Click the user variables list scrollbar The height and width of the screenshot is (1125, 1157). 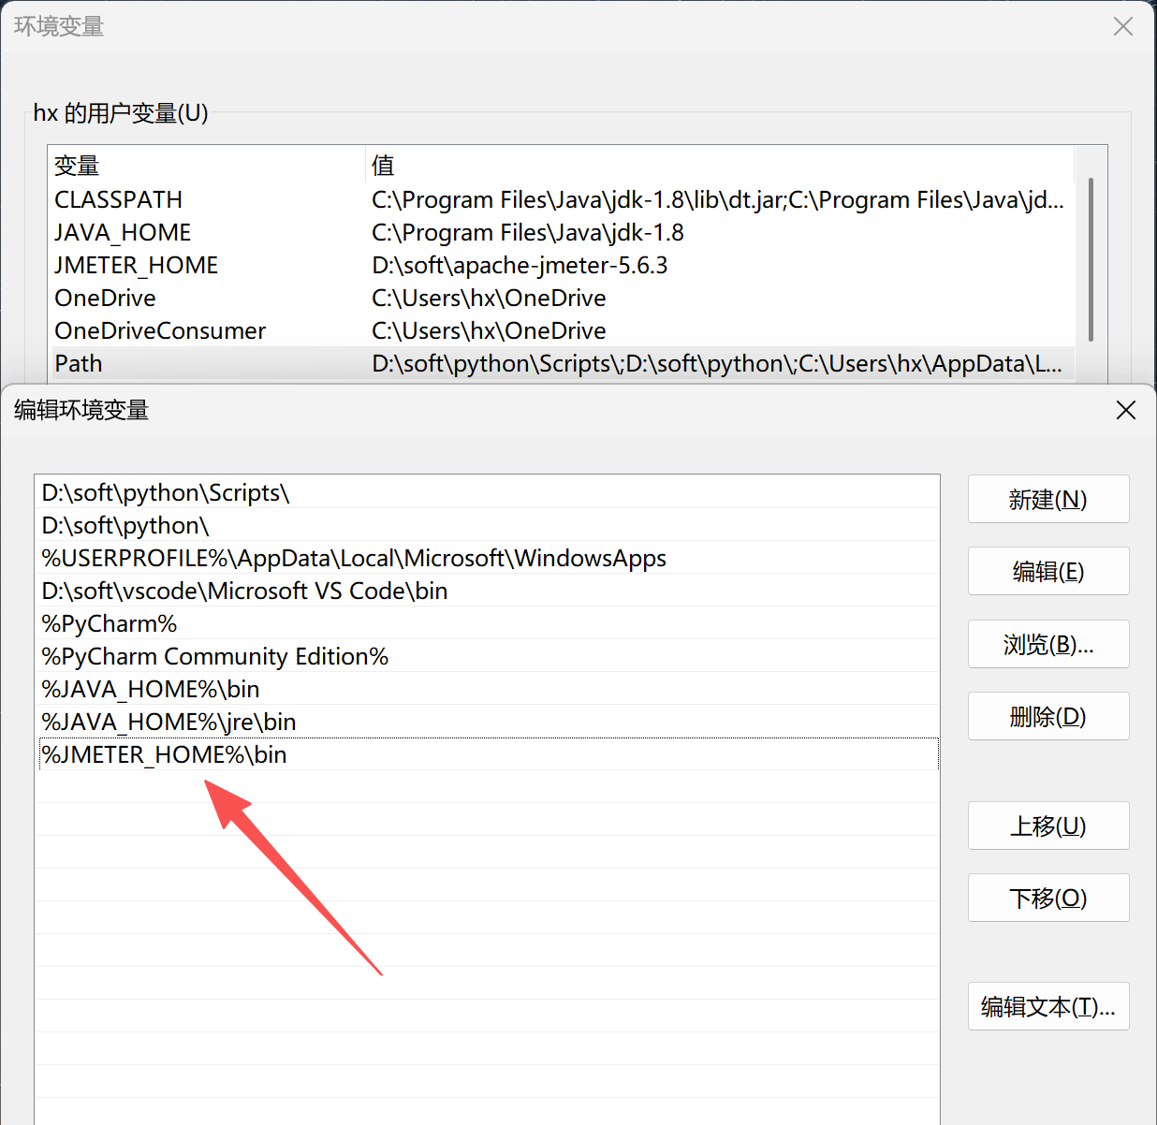[x=1091, y=259]
